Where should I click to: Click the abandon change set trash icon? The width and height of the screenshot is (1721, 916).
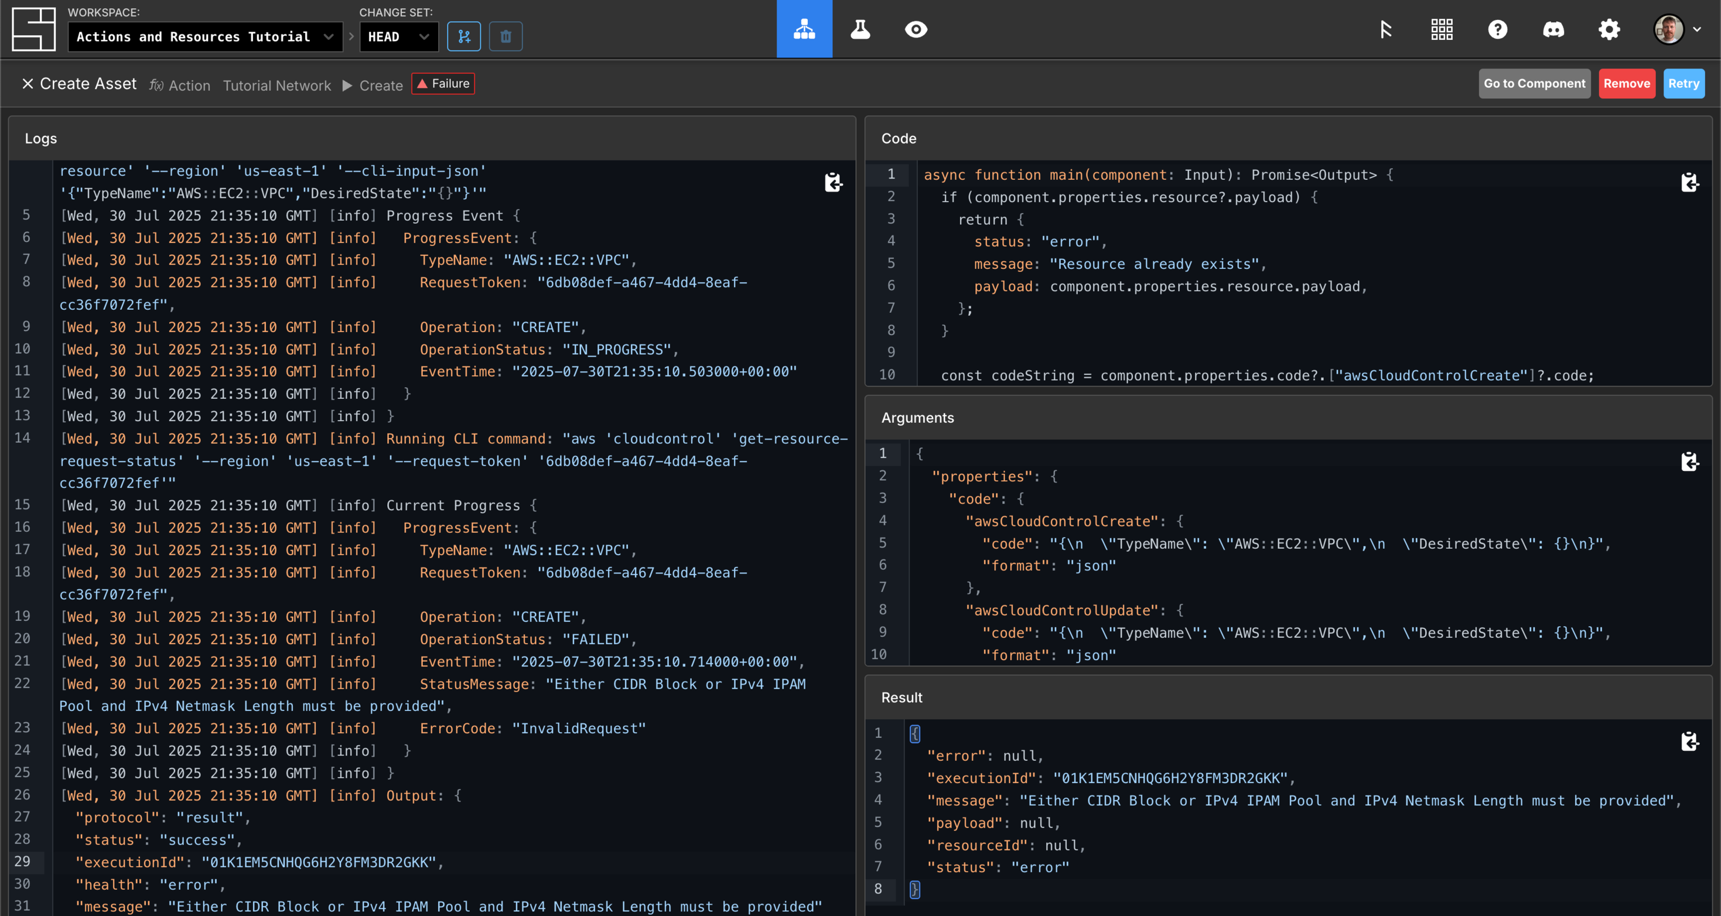[506, 37]
